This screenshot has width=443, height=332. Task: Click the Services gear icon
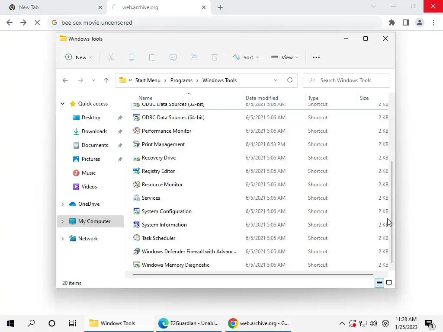(136, 198)
